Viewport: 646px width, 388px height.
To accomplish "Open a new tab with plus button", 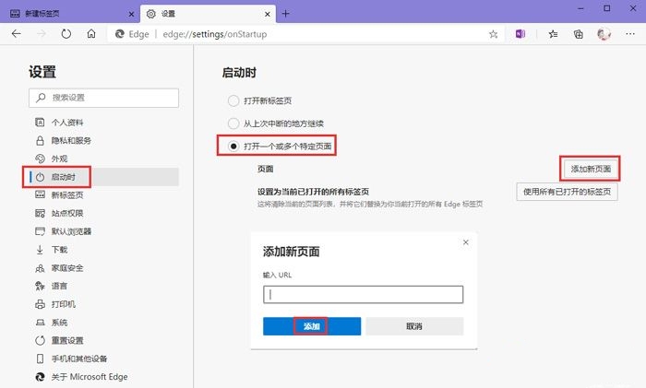I will (x=285, y=14).
